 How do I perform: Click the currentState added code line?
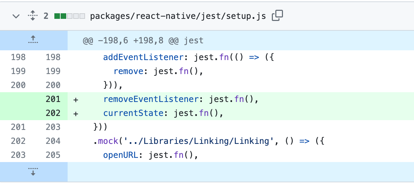point(163,113)
